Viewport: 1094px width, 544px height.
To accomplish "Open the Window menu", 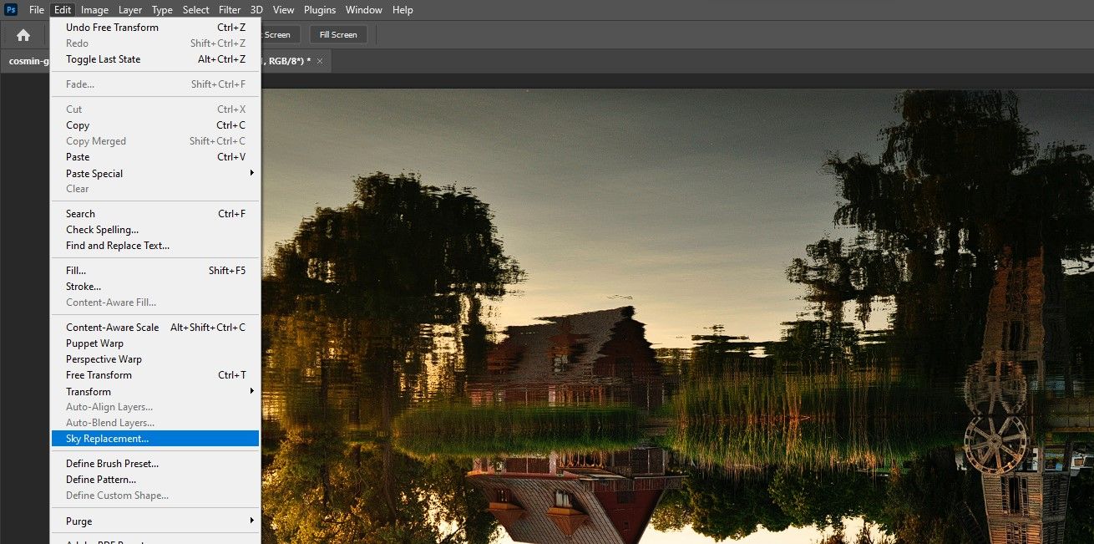I will [x=364, y=10].
